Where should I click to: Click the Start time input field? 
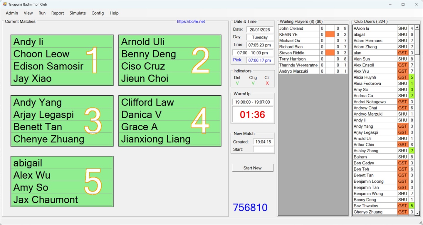pyautogui.click(x=263, y=149)
